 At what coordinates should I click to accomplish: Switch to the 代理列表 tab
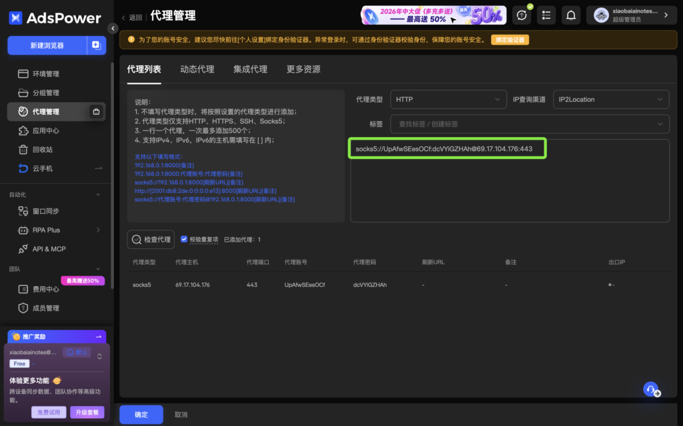(144, 69)
